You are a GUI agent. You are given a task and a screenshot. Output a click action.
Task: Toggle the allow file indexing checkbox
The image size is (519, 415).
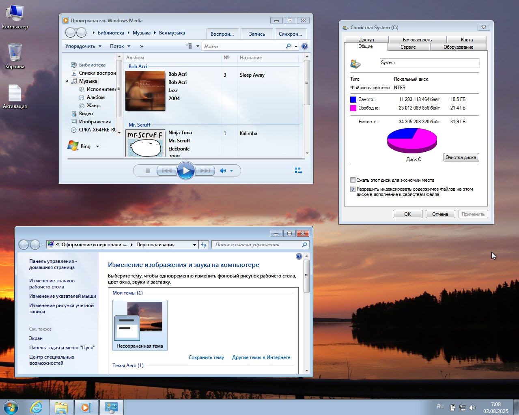click(x=353, y=189)
